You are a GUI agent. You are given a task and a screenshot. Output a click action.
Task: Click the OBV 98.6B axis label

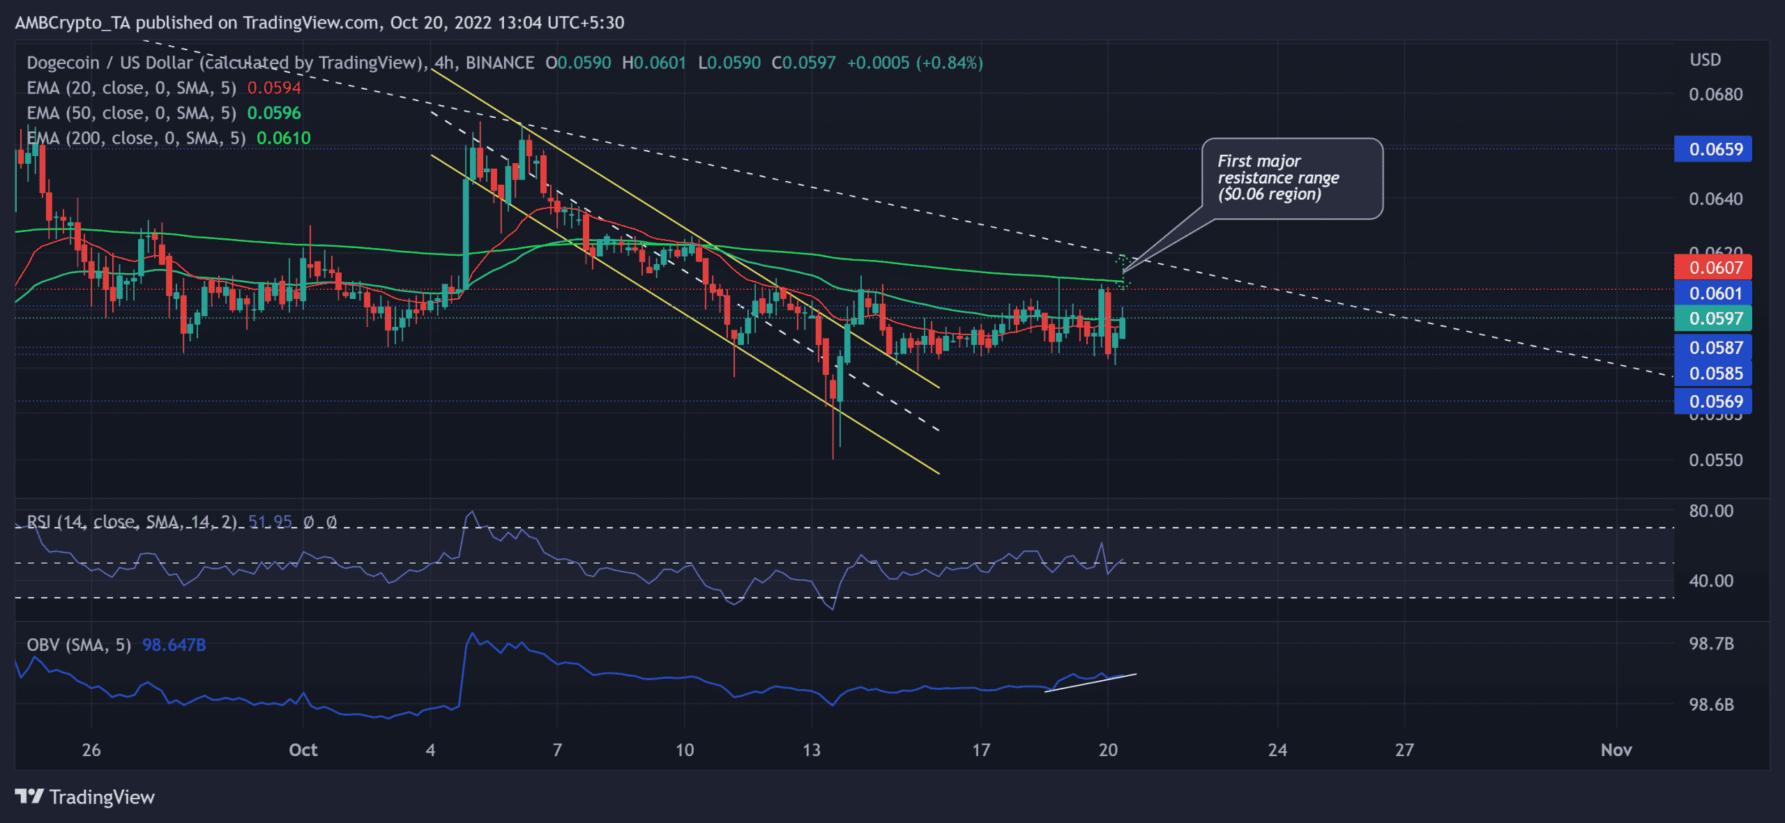point(1711,705)
